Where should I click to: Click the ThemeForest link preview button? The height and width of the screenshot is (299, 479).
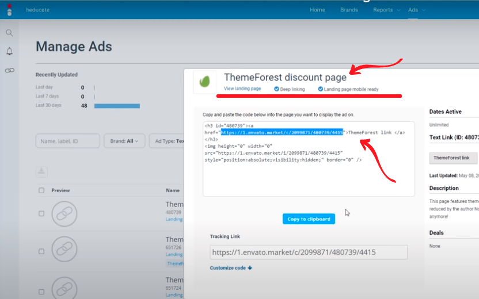(453, 158)
